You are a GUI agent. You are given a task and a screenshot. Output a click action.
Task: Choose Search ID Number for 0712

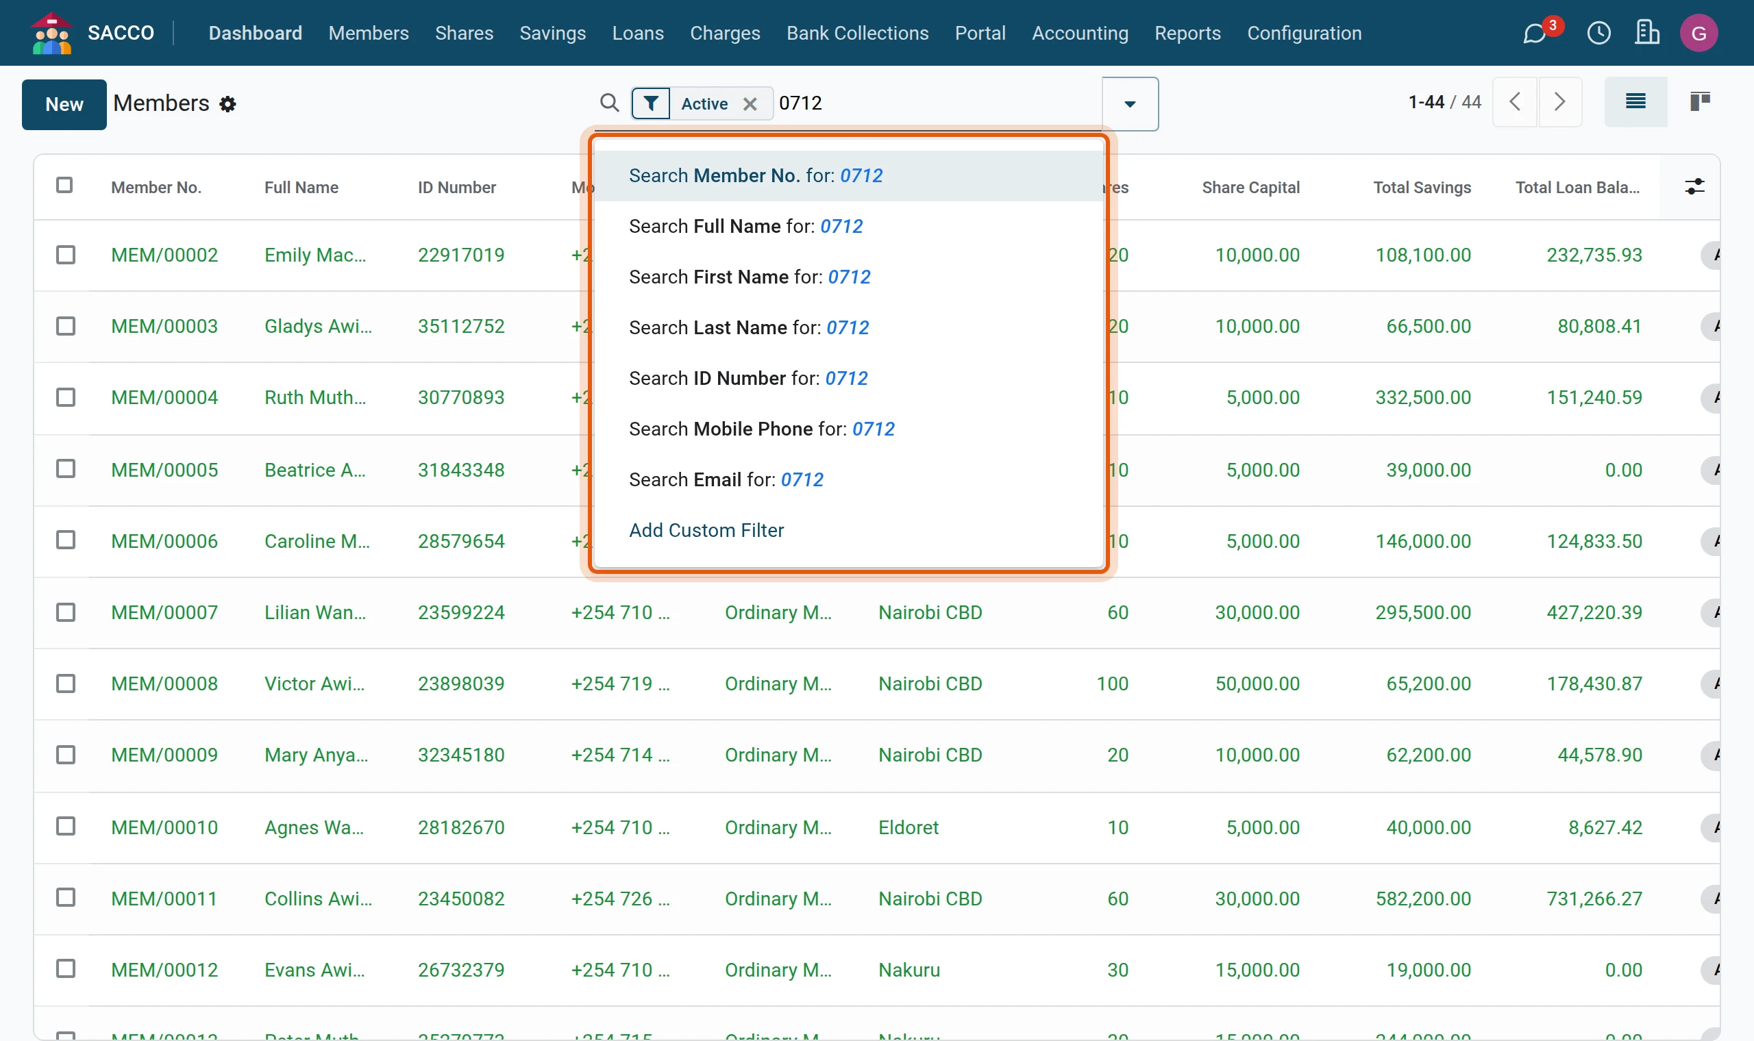click(x=848, y=378)
